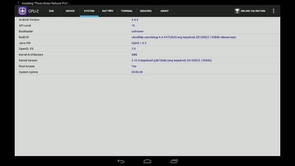Select the Root Access label
Image resolution: width=295 pixels, height=166 pixels.
[x=27, y=66]
